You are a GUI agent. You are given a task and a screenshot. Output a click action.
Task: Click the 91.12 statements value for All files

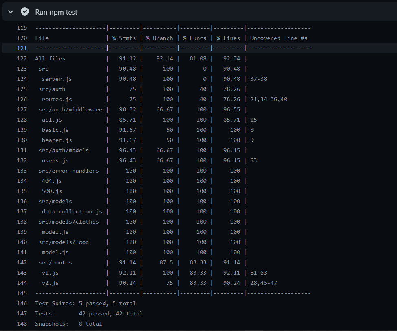pos(128,58)
